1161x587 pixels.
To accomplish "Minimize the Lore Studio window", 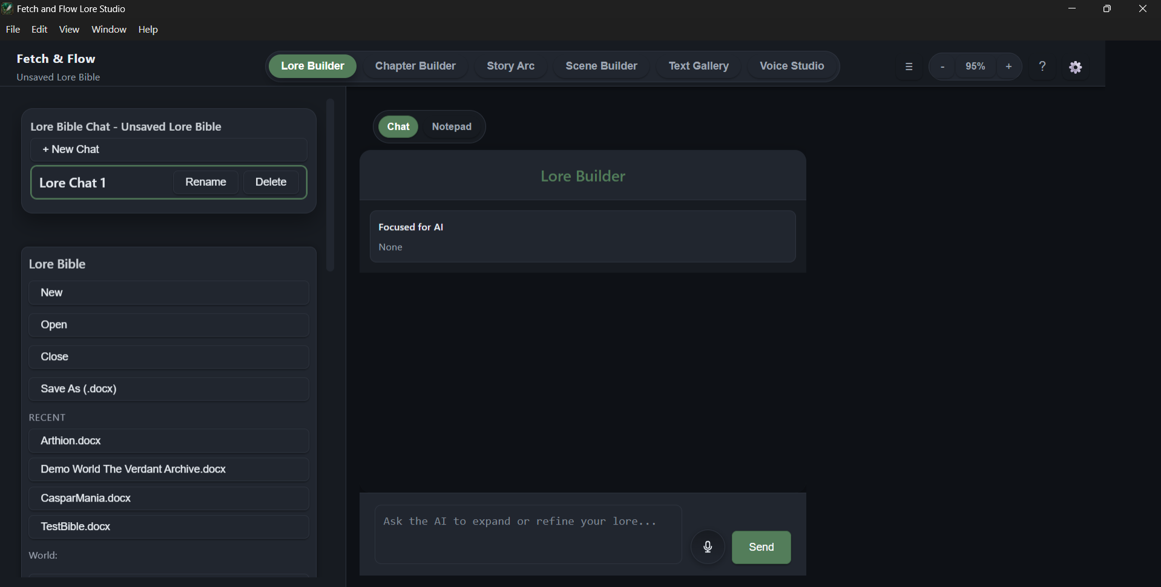I will tap(1072, 8).
